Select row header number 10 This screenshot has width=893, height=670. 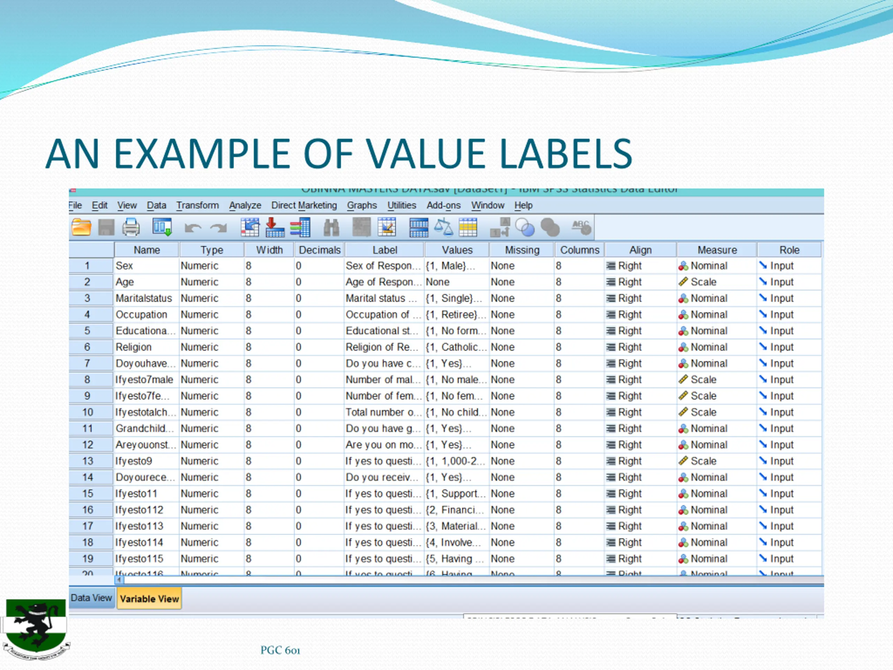click(91, 412)
